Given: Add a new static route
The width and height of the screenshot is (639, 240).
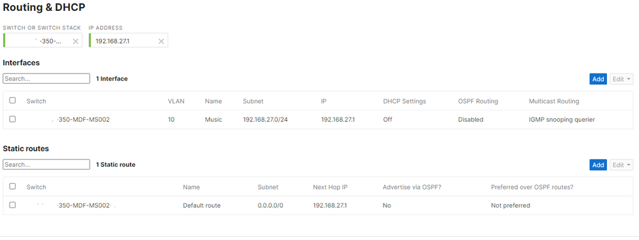Looking at the screenshot, I should [598, 165].
